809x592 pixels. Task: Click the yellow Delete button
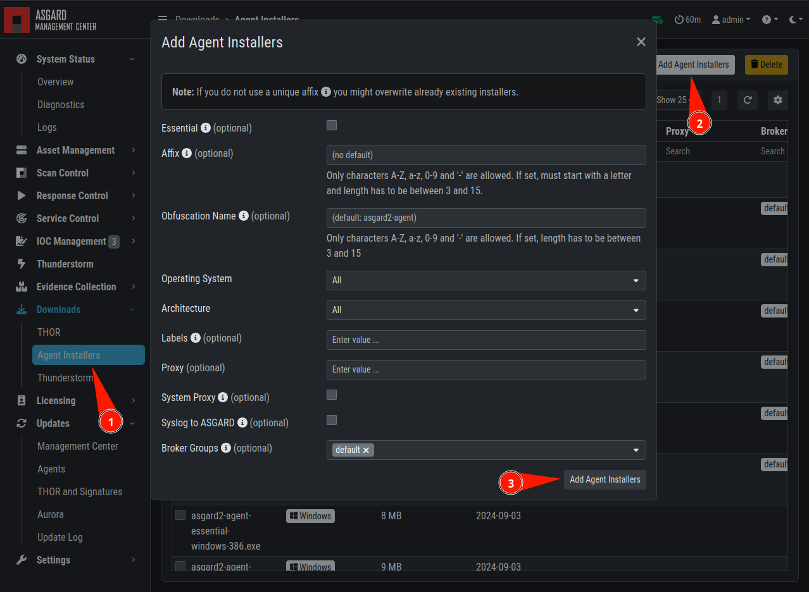[x=767, y=65]
